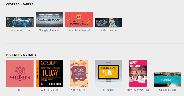Select the Happy Birthday Anniversary thumbnail
Viewport: 184px width, 96px height.
pos(138,73)
